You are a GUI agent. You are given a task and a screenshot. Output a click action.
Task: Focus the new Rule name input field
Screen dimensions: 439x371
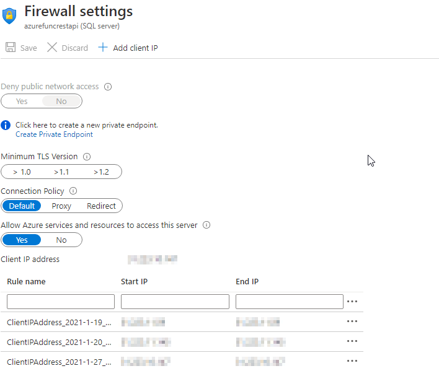coord(61,302)
